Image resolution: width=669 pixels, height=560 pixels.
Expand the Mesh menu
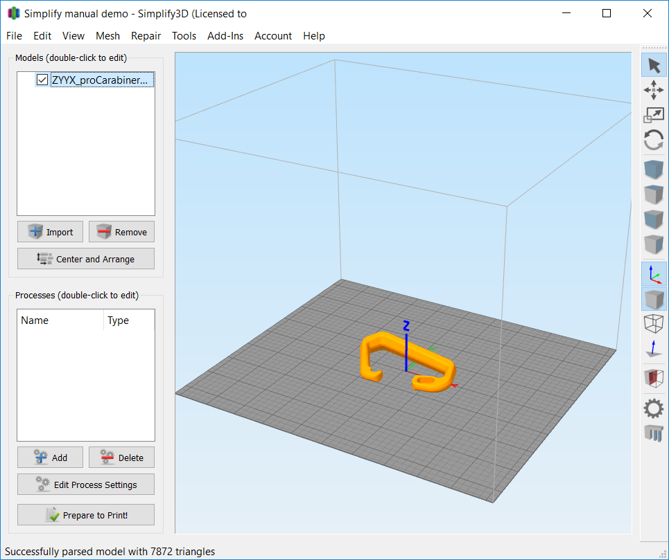click(107, 36)
